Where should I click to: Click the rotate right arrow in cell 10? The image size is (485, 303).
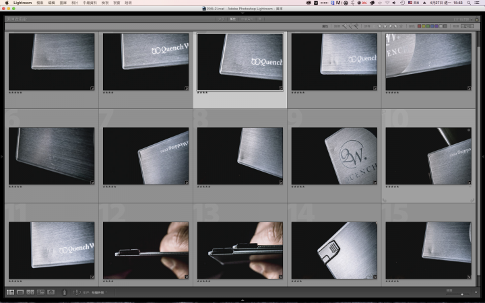tap(472, 200)
